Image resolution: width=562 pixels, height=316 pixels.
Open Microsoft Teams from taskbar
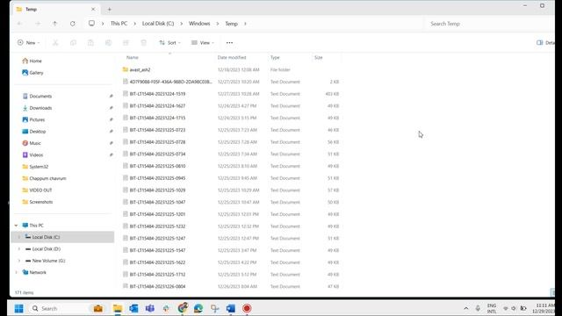pos(150,308)
